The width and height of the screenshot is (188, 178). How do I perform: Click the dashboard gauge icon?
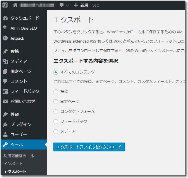[x=5, y=18]
